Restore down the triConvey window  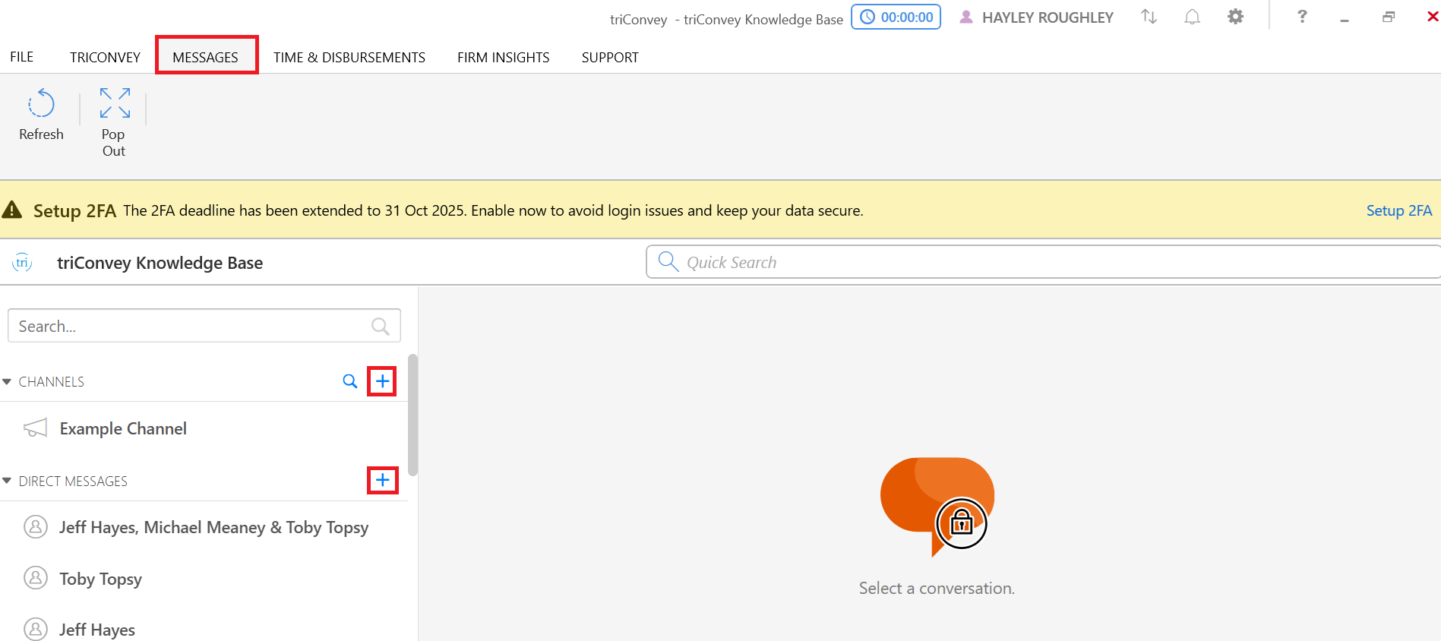1389,17
